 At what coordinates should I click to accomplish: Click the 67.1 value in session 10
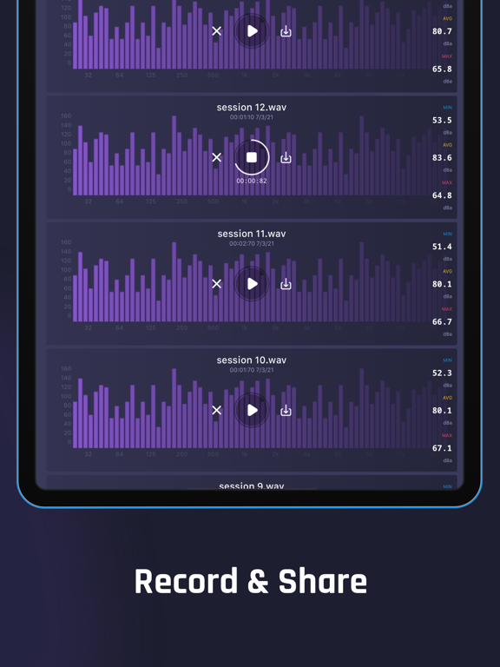pyautogui.click(x=442, y=448)
